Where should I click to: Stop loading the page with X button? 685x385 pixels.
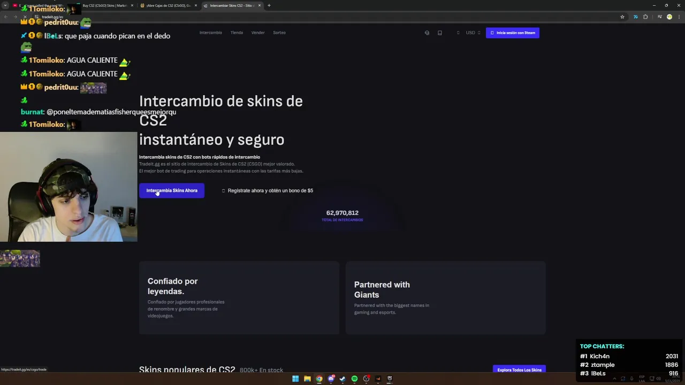pyautogui.click(x=25, y=17)
